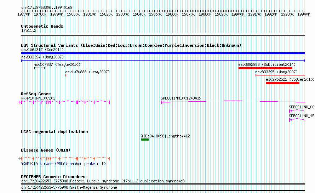
Task: Click the thick blue nsv1061317 gain bar
Action: pos(163,53)
